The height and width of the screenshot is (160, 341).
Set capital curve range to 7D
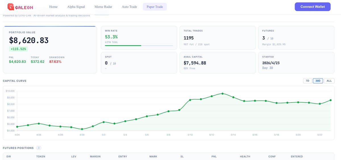click(x=307, y=81)
